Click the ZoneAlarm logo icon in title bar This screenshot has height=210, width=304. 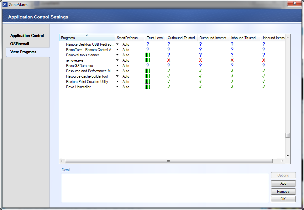click(5, 4)
